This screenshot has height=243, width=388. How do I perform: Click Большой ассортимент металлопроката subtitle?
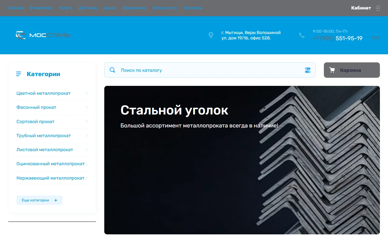click(199, 126)
